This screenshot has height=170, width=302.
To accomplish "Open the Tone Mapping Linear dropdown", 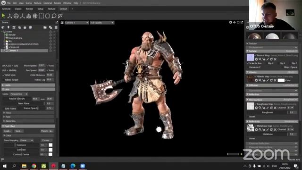I will point(26,140).
